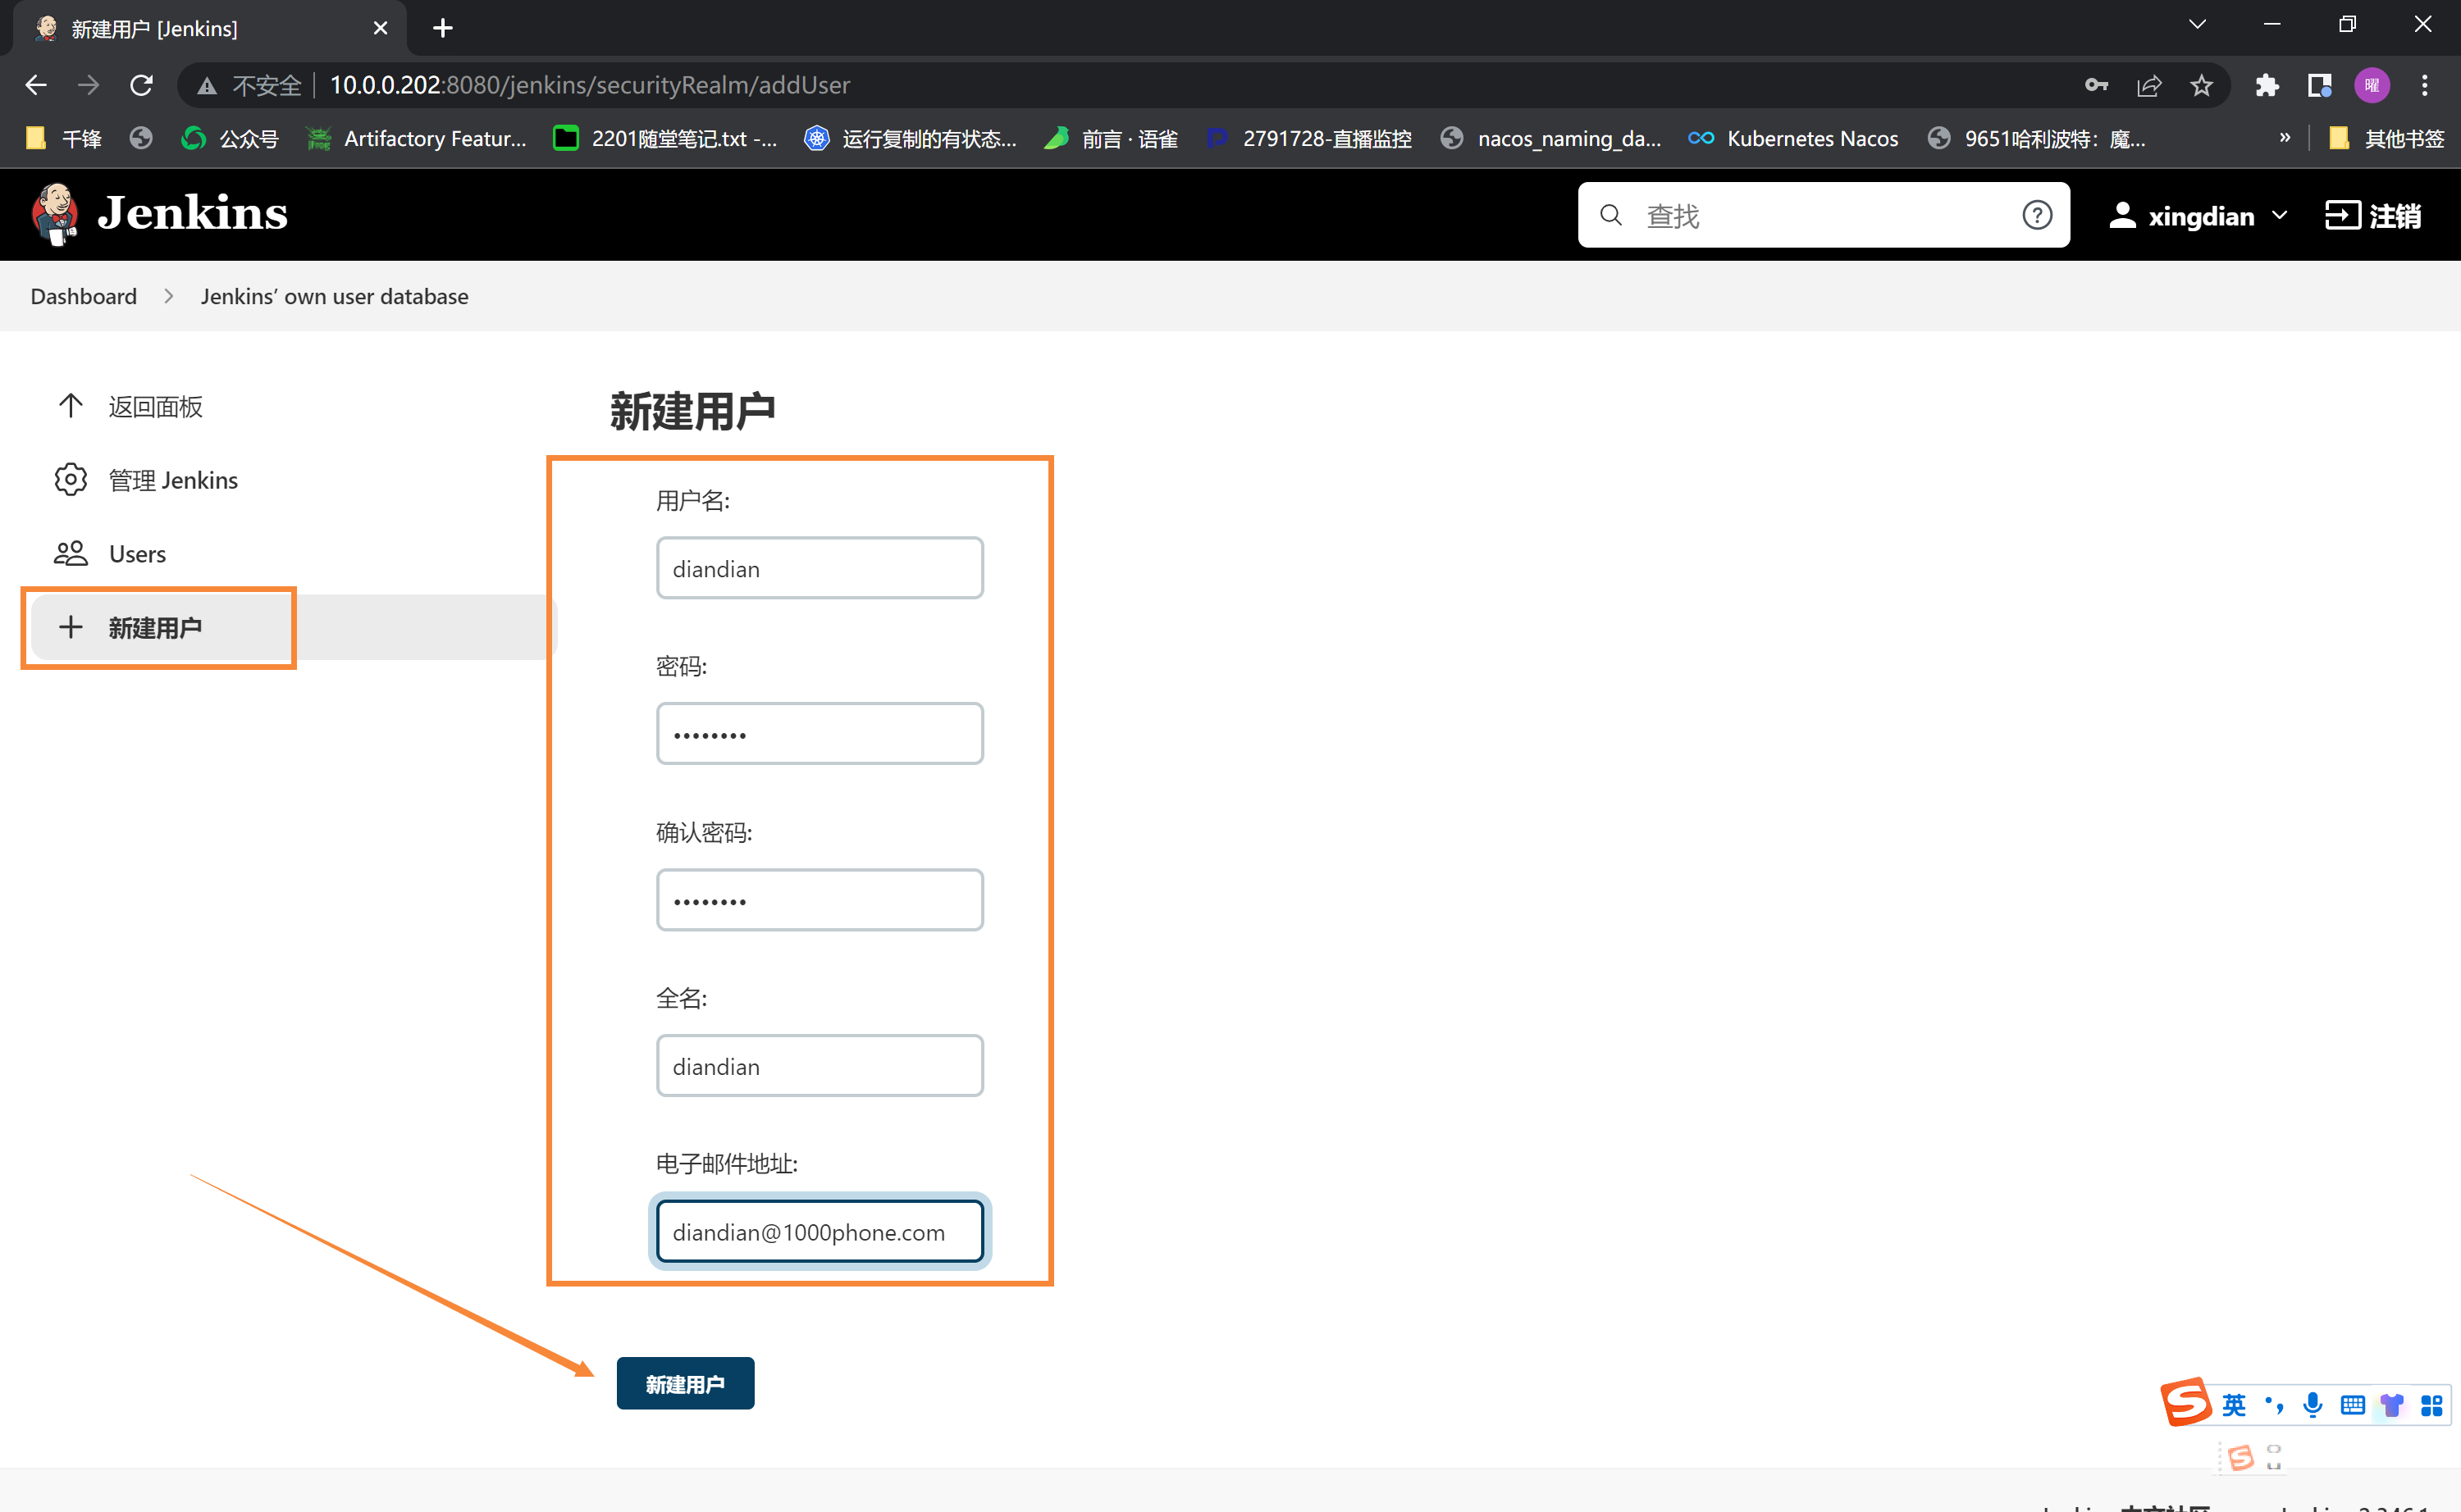The image size is (2461, 1512).
Task: Click the 用户名 input field
Action: point(820,568)
